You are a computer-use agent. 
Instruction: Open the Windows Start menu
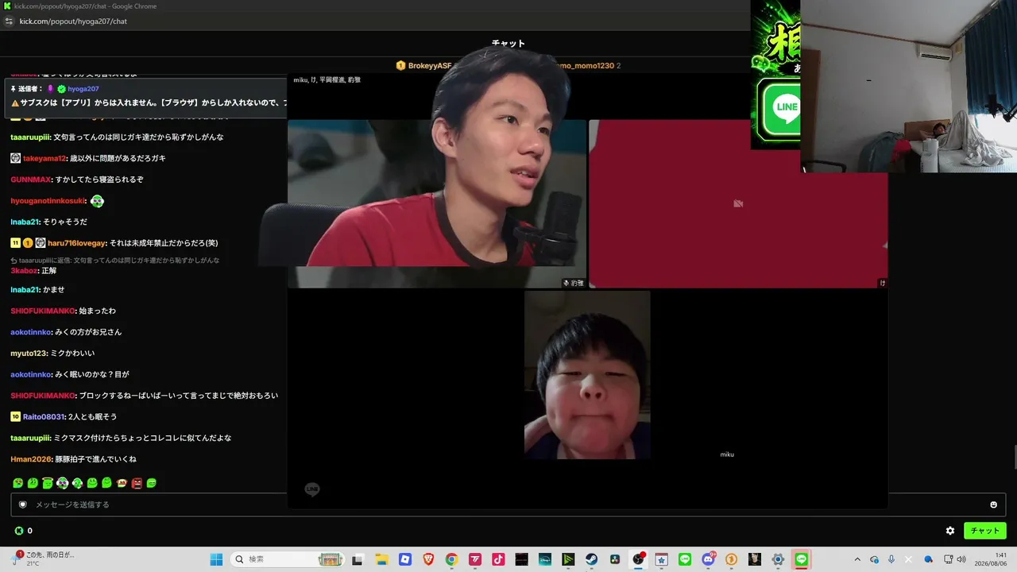(x=216, y=559)
